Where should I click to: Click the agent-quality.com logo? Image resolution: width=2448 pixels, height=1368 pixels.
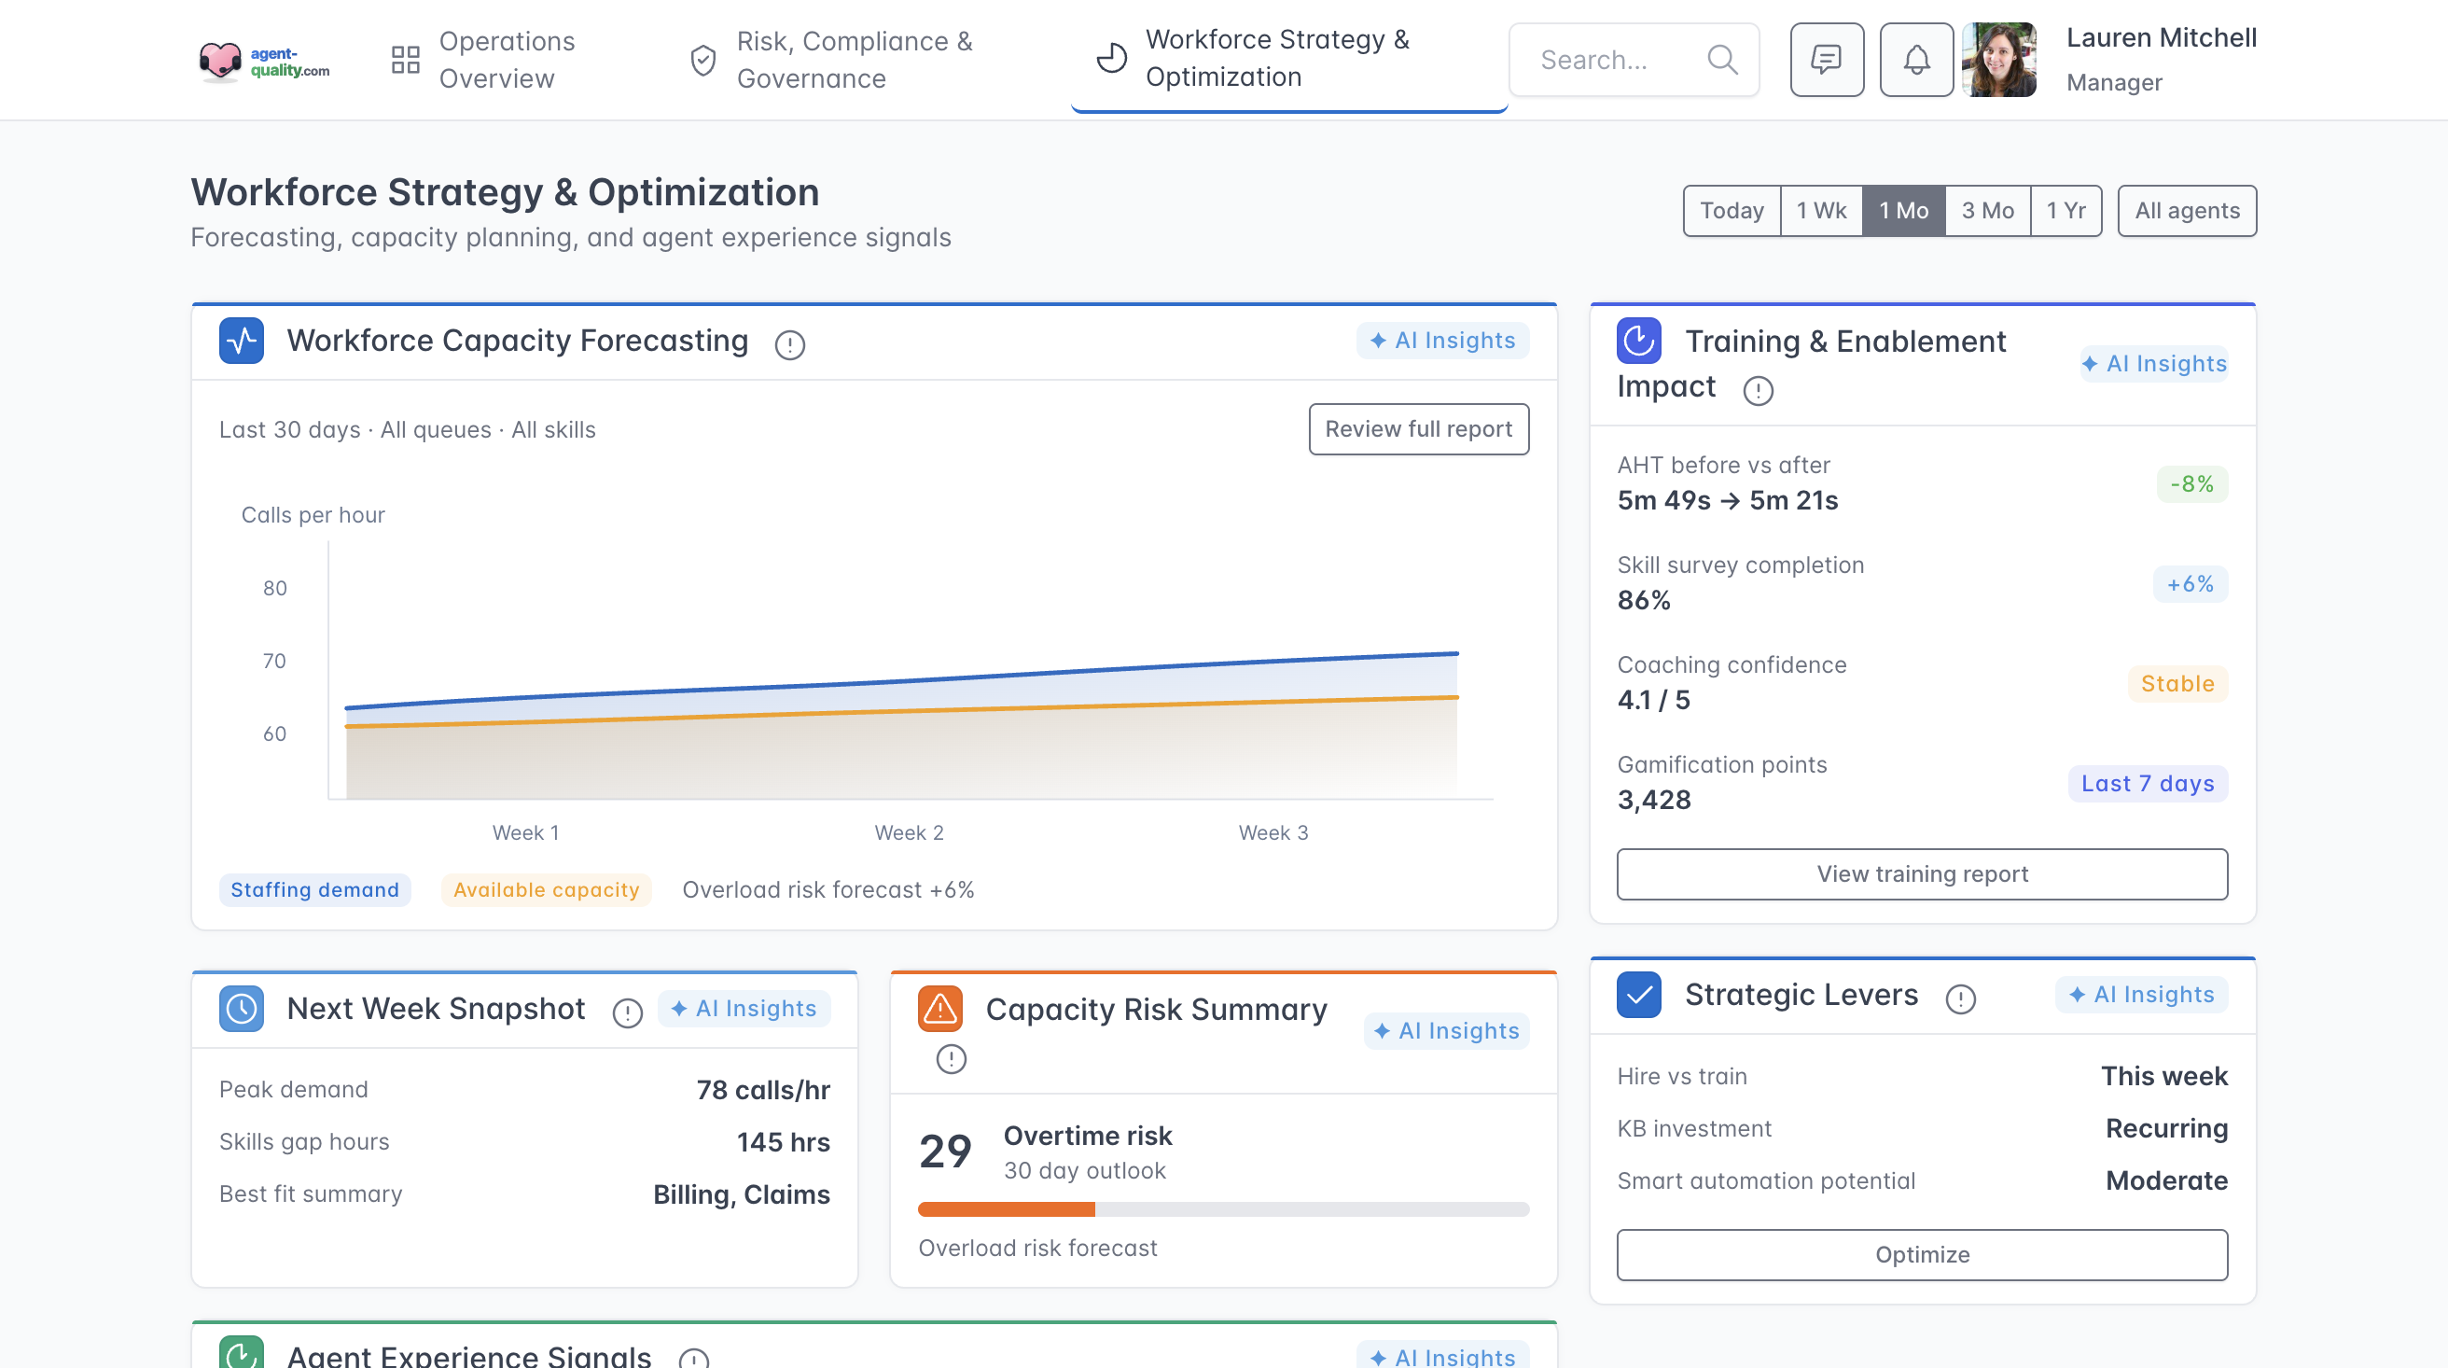[264, 61]
